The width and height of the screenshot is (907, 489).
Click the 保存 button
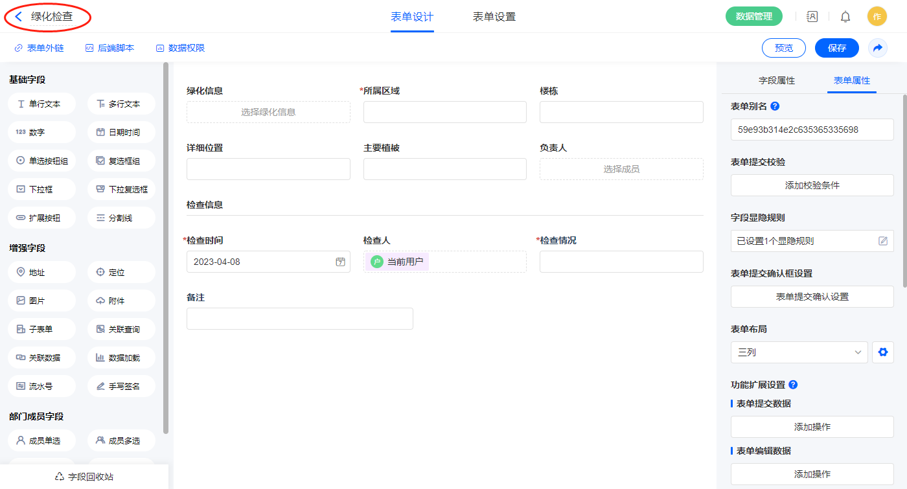[836, 48]
